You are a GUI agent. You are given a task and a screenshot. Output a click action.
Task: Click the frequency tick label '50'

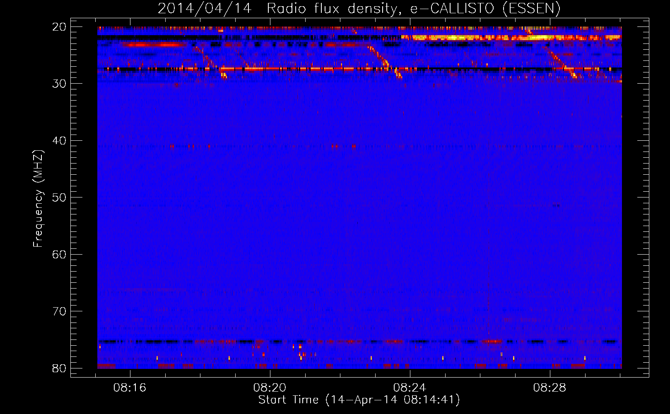59,197
